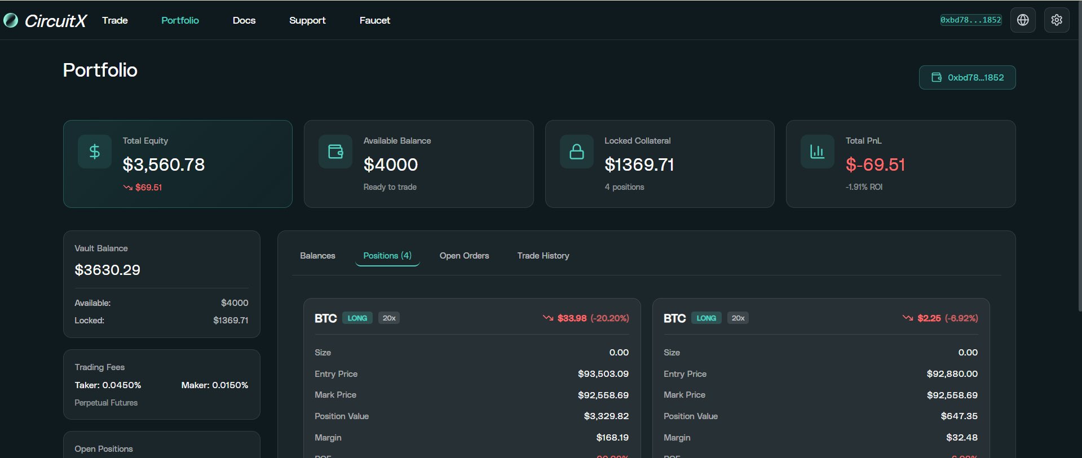Click the Perpetual Futures label
The image size is (1082, 458).
pos(106,403)
